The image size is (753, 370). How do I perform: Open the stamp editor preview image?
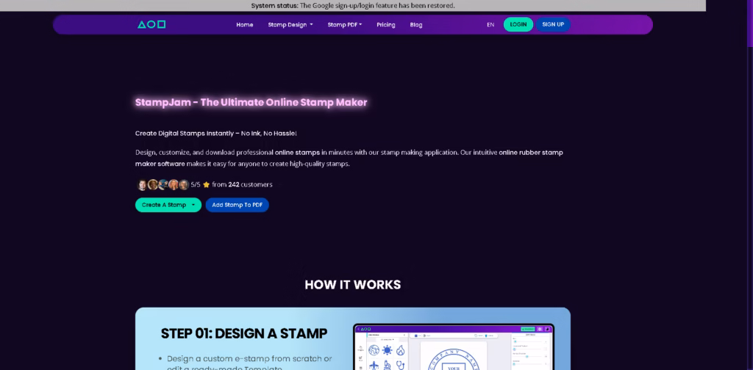pyautogui.click(x=454, y=347)
